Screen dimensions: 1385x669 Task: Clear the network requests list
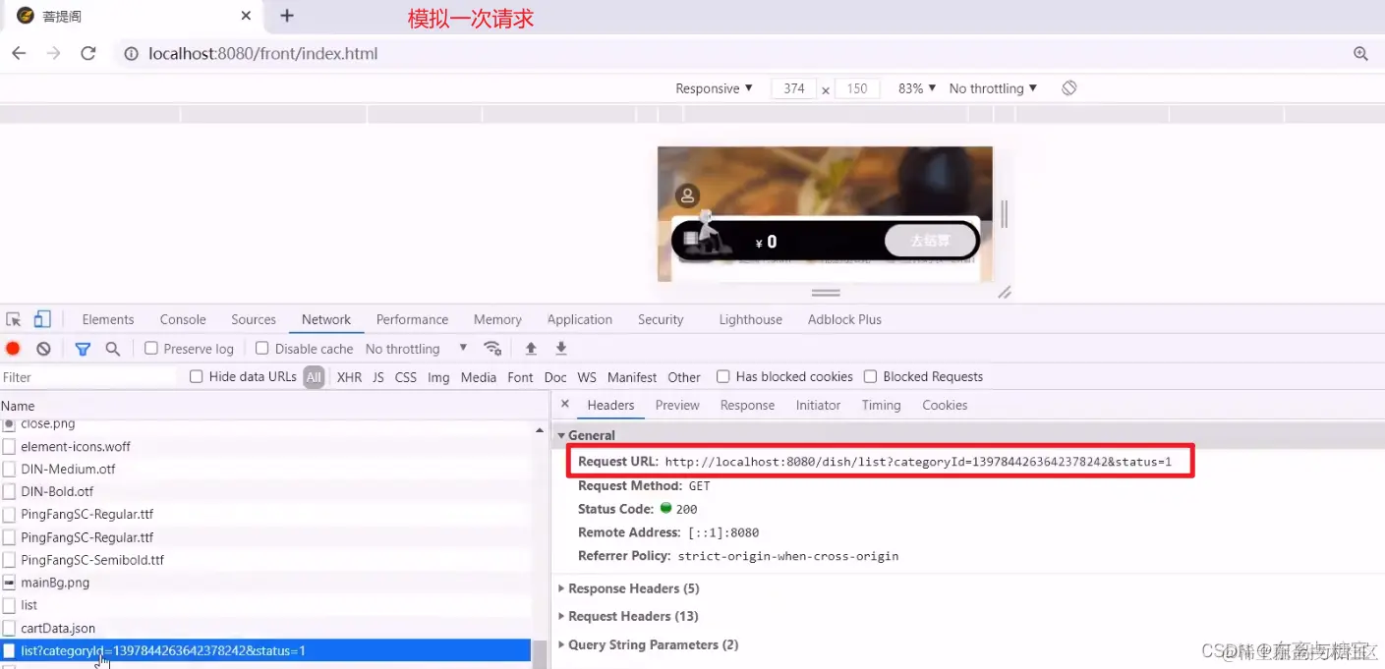41,348
